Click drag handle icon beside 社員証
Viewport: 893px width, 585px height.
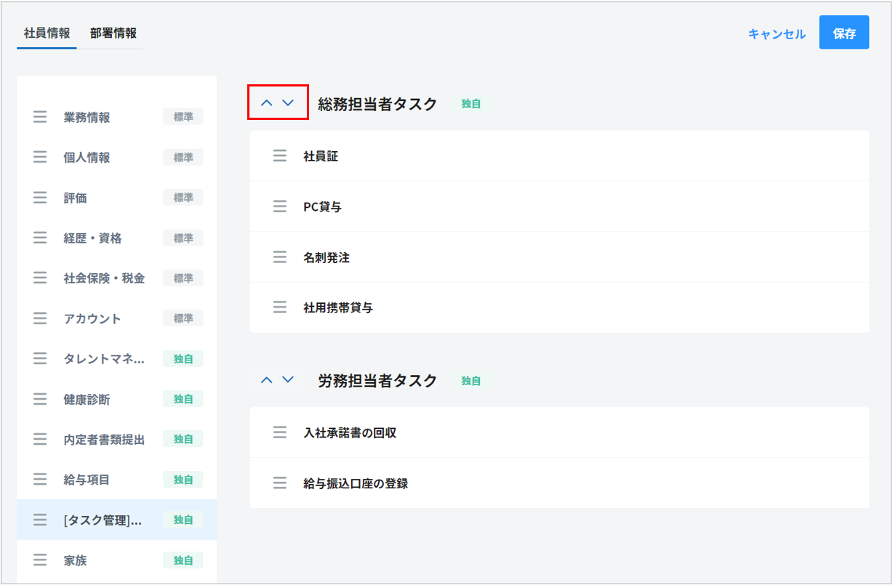280,156
